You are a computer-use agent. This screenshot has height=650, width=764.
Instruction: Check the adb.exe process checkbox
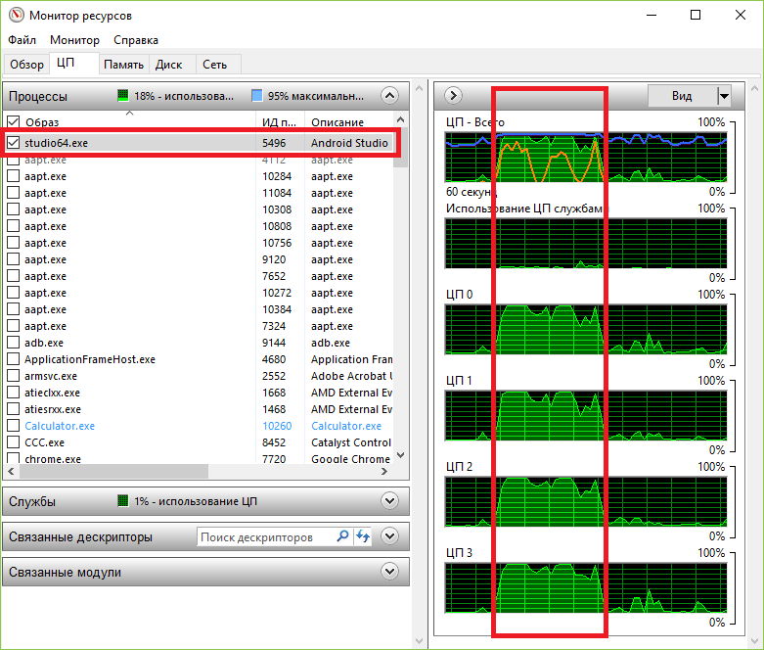coord(13,343)
